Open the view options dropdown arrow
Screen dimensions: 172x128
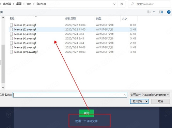[x=154, y=12]
